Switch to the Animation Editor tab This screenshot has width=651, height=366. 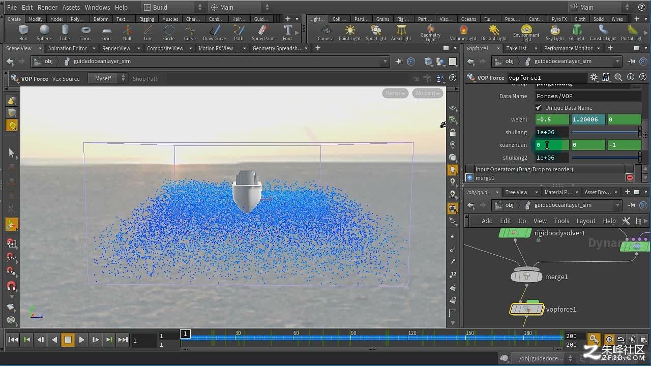[67, 48]
